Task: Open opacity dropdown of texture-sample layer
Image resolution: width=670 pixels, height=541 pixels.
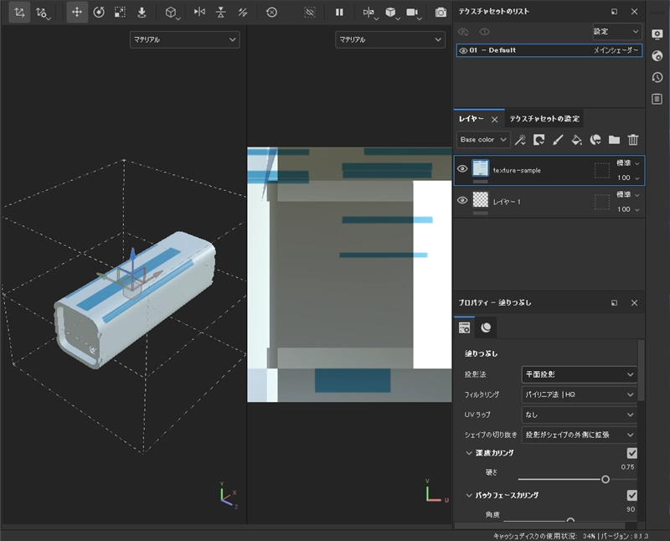Action: [627, 178]
